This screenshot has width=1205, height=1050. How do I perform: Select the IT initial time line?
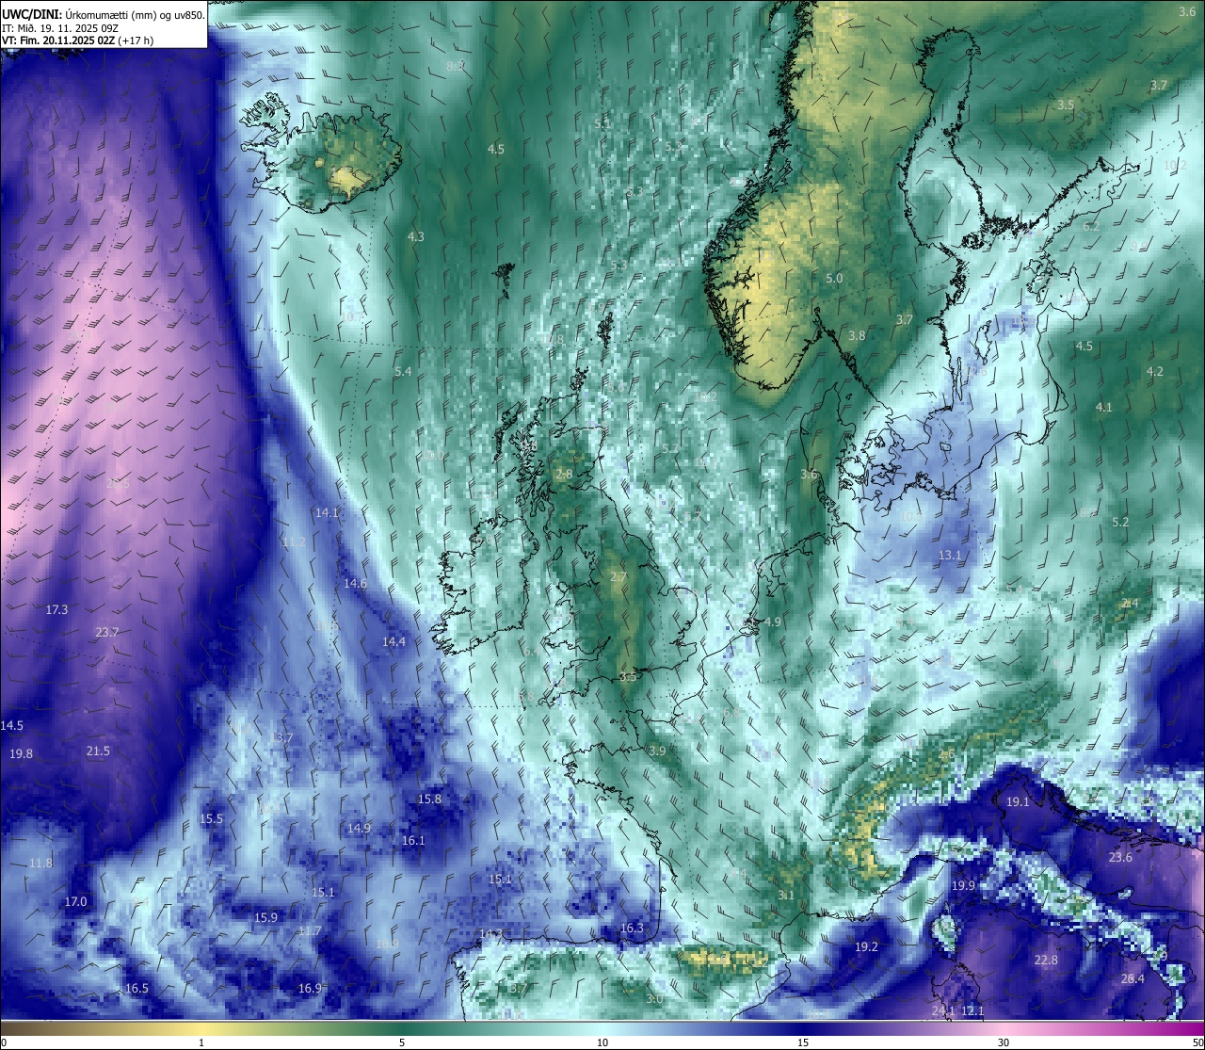pyautogui.click(x=59, y=27)
